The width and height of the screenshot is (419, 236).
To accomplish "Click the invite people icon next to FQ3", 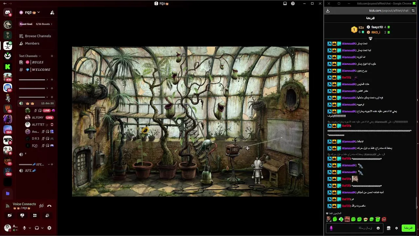I will [52, 12].
